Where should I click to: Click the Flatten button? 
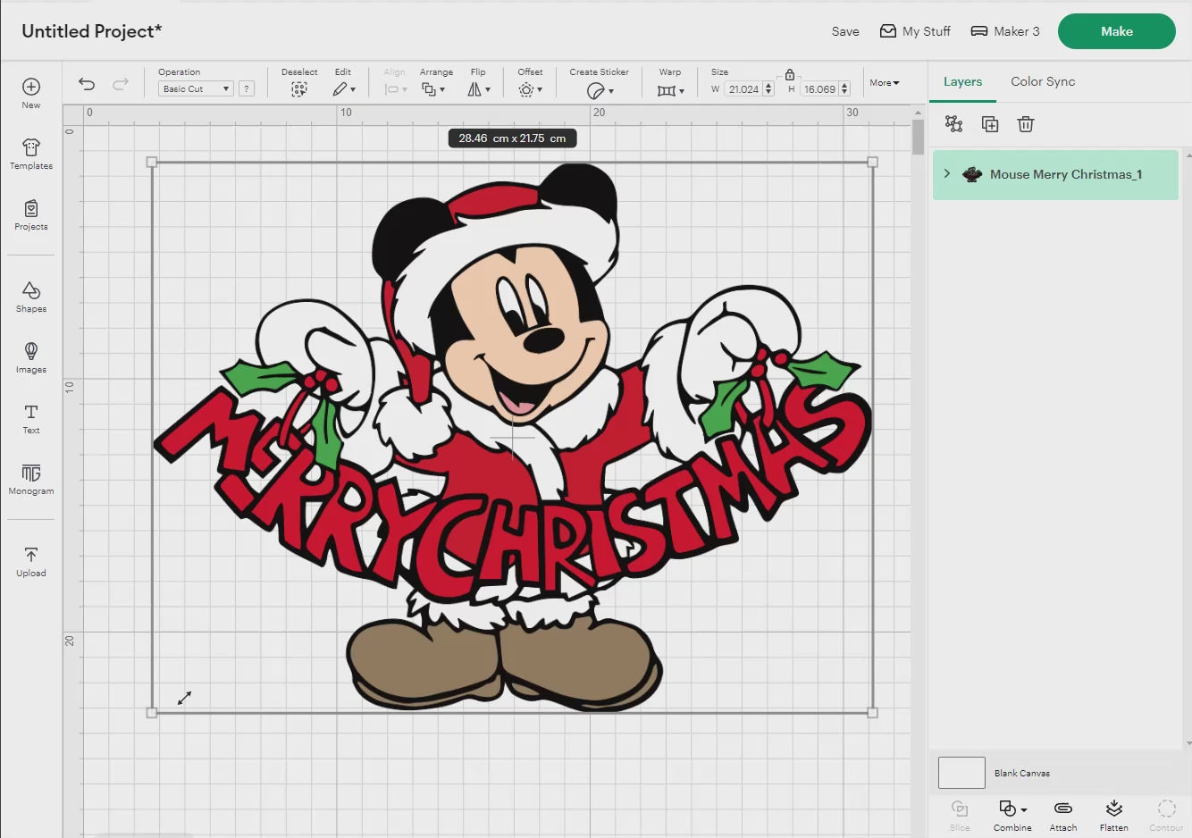tap(1113, 816)
